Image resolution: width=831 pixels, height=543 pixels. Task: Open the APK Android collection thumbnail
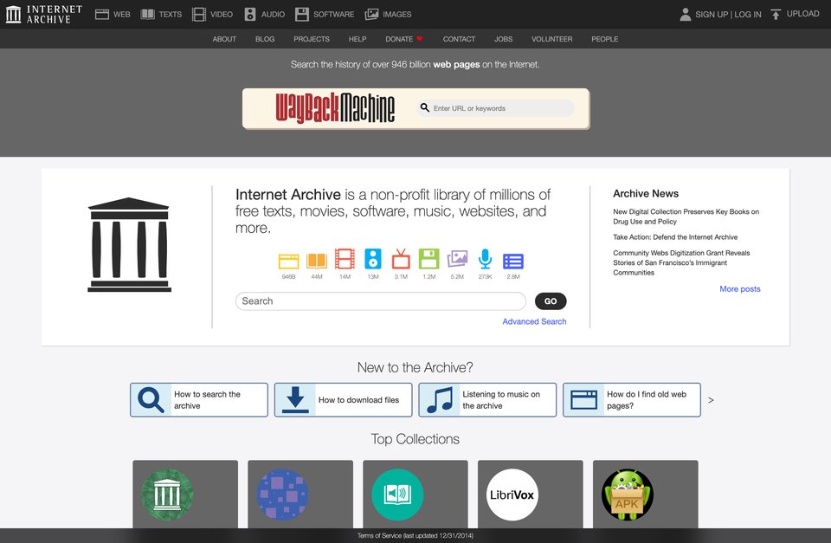[628, 495]
